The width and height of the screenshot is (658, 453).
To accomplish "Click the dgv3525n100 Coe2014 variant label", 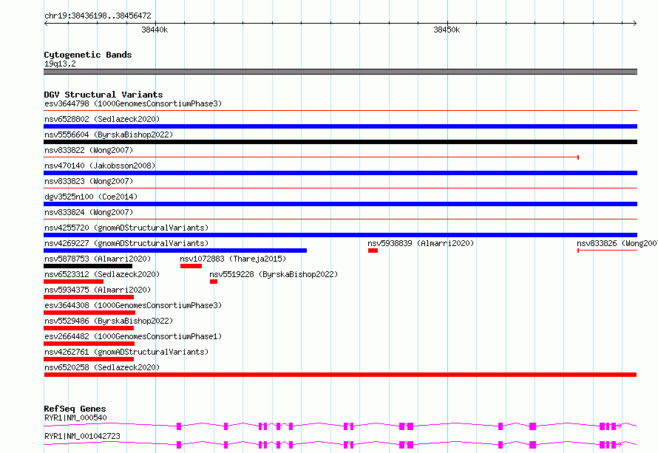I will [91, 197].
